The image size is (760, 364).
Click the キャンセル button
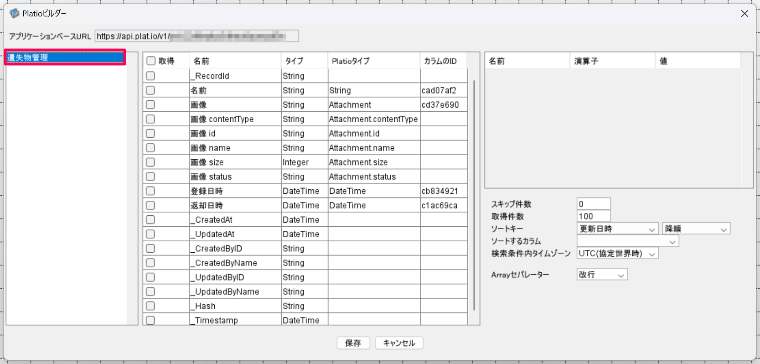pos(399,343)
